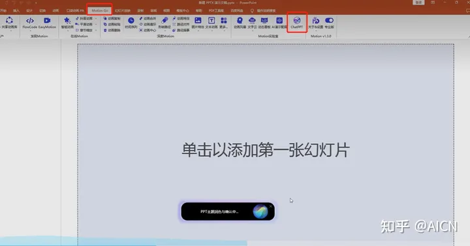
Task: Toggle the 专业版 professional edition switch
Action: click(329, 23)
